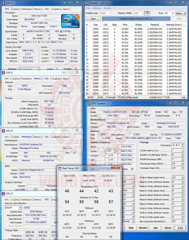The image size is (189, 240).
Task: Open the File menu in LinX
Action: click(x=88, y=8)
